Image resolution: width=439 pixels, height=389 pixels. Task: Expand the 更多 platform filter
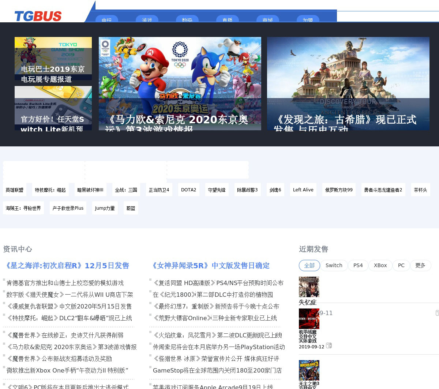click(420, 265)
